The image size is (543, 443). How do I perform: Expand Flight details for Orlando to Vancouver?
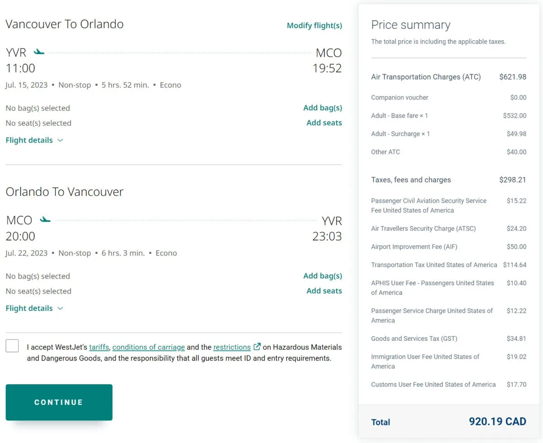pyautogui.click(x=29, y=308)
